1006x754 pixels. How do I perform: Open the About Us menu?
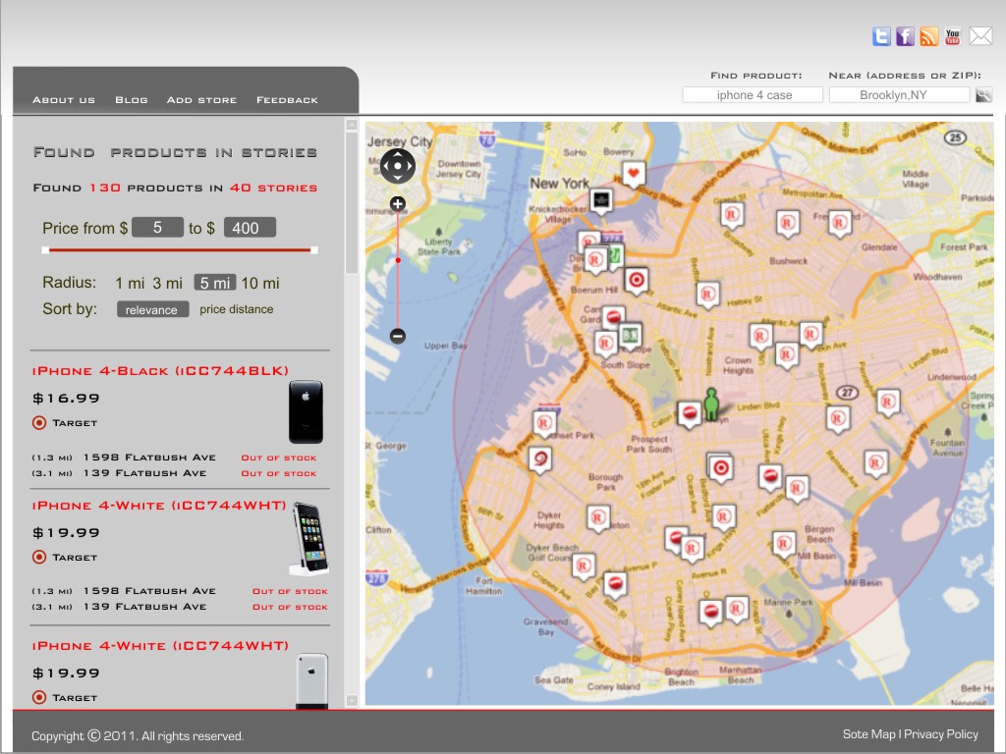click(x=64, y=100)
